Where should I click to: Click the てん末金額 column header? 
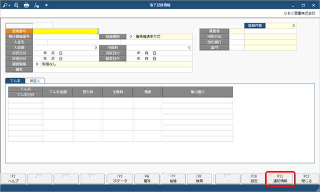pyautogui.click(x=58, y=92)
